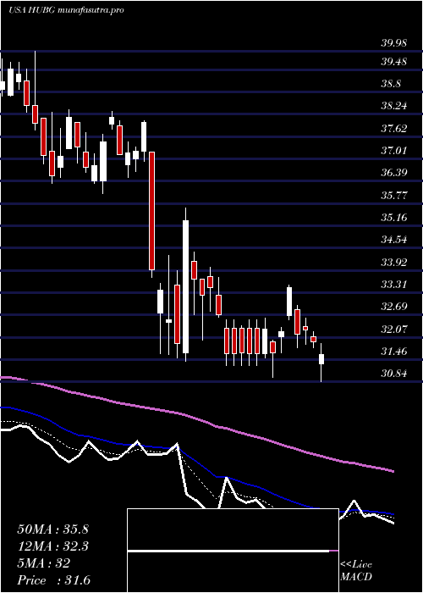The height and width of the screenshot is (593, 423).
Task: Click the 33.31 price axis label
Action: 394,284
